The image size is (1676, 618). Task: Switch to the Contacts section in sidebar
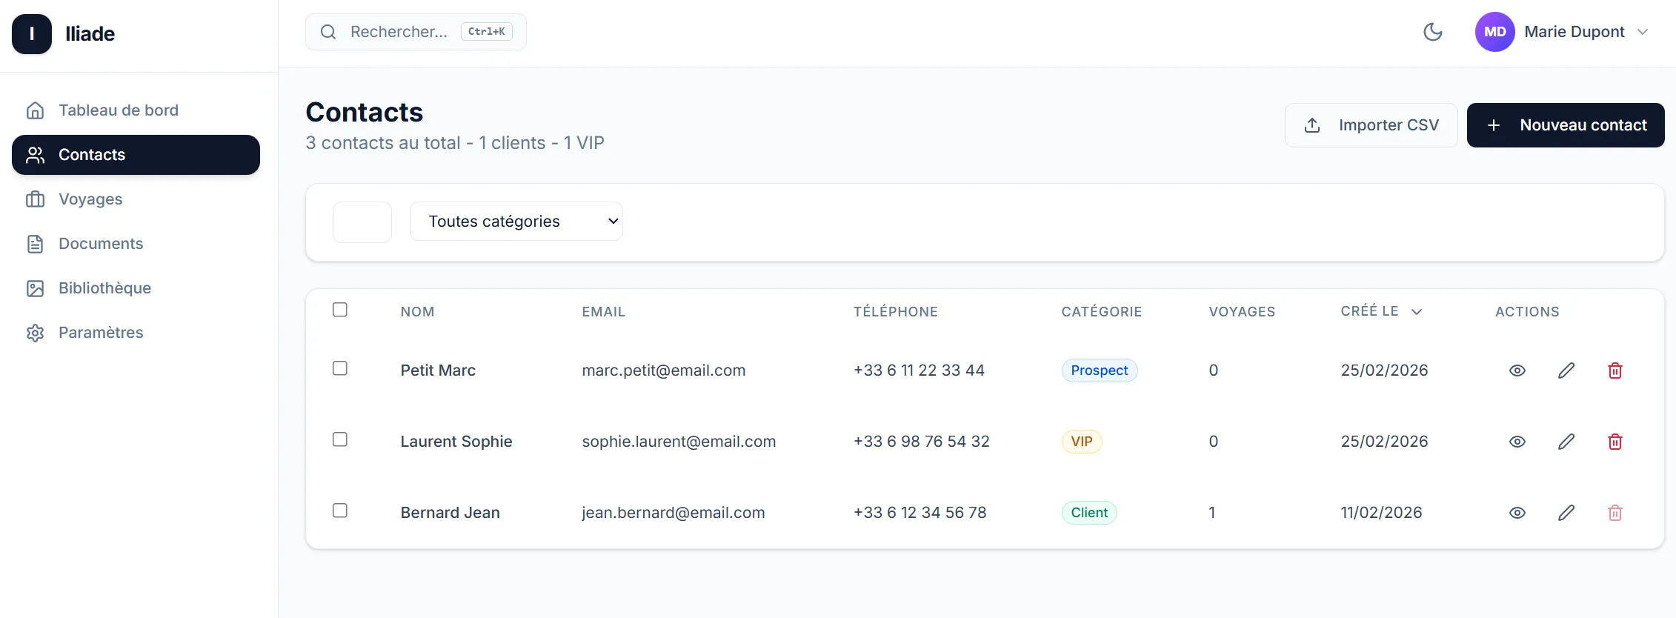[x=91, y=154]
